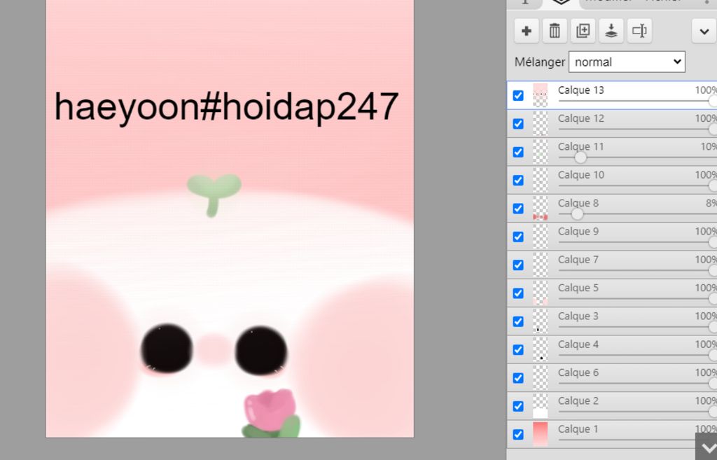Select the Calque 8 layer name
This screenshot has width=717, height=460.
point(578,203)
